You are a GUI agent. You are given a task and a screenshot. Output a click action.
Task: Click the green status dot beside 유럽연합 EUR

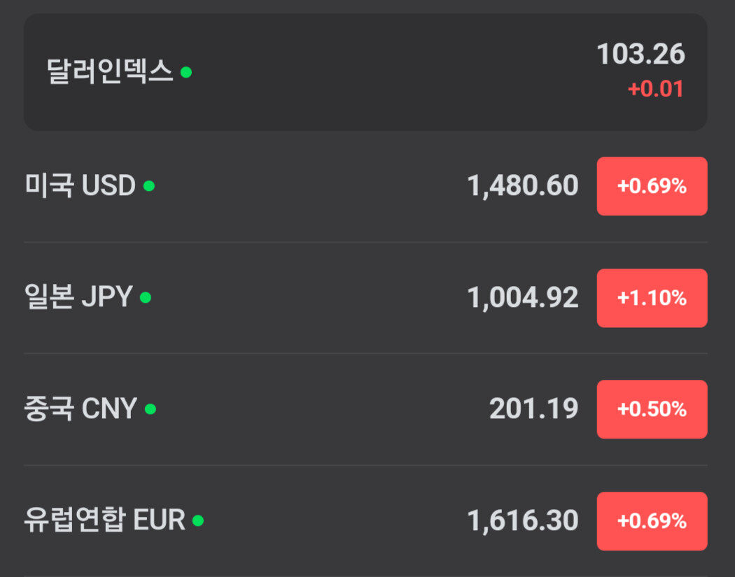point(198,520)
